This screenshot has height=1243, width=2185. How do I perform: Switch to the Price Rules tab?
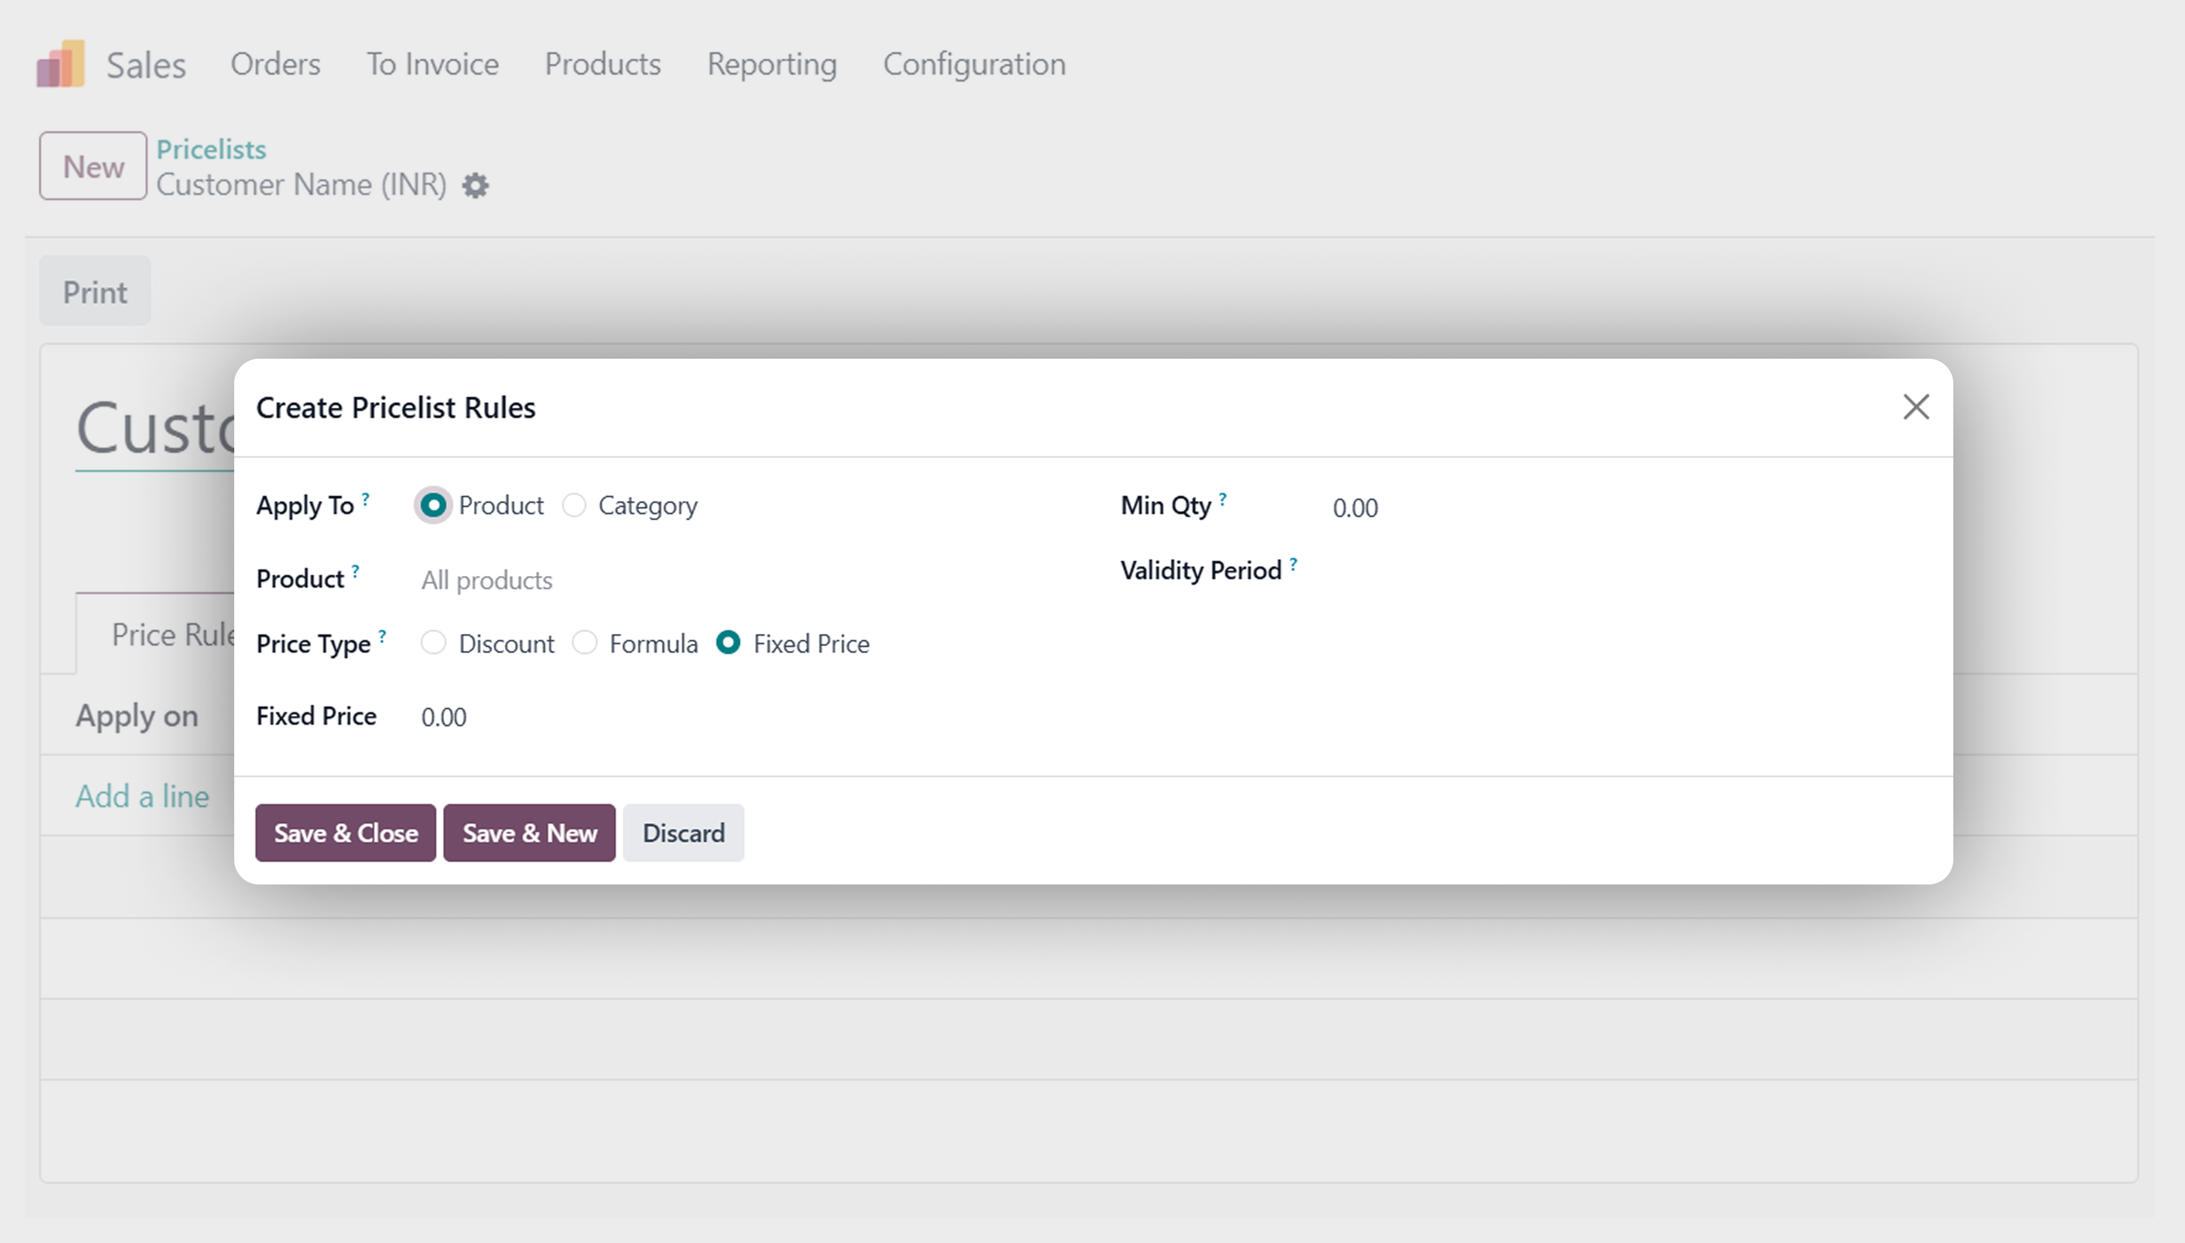tap(155, 635)
